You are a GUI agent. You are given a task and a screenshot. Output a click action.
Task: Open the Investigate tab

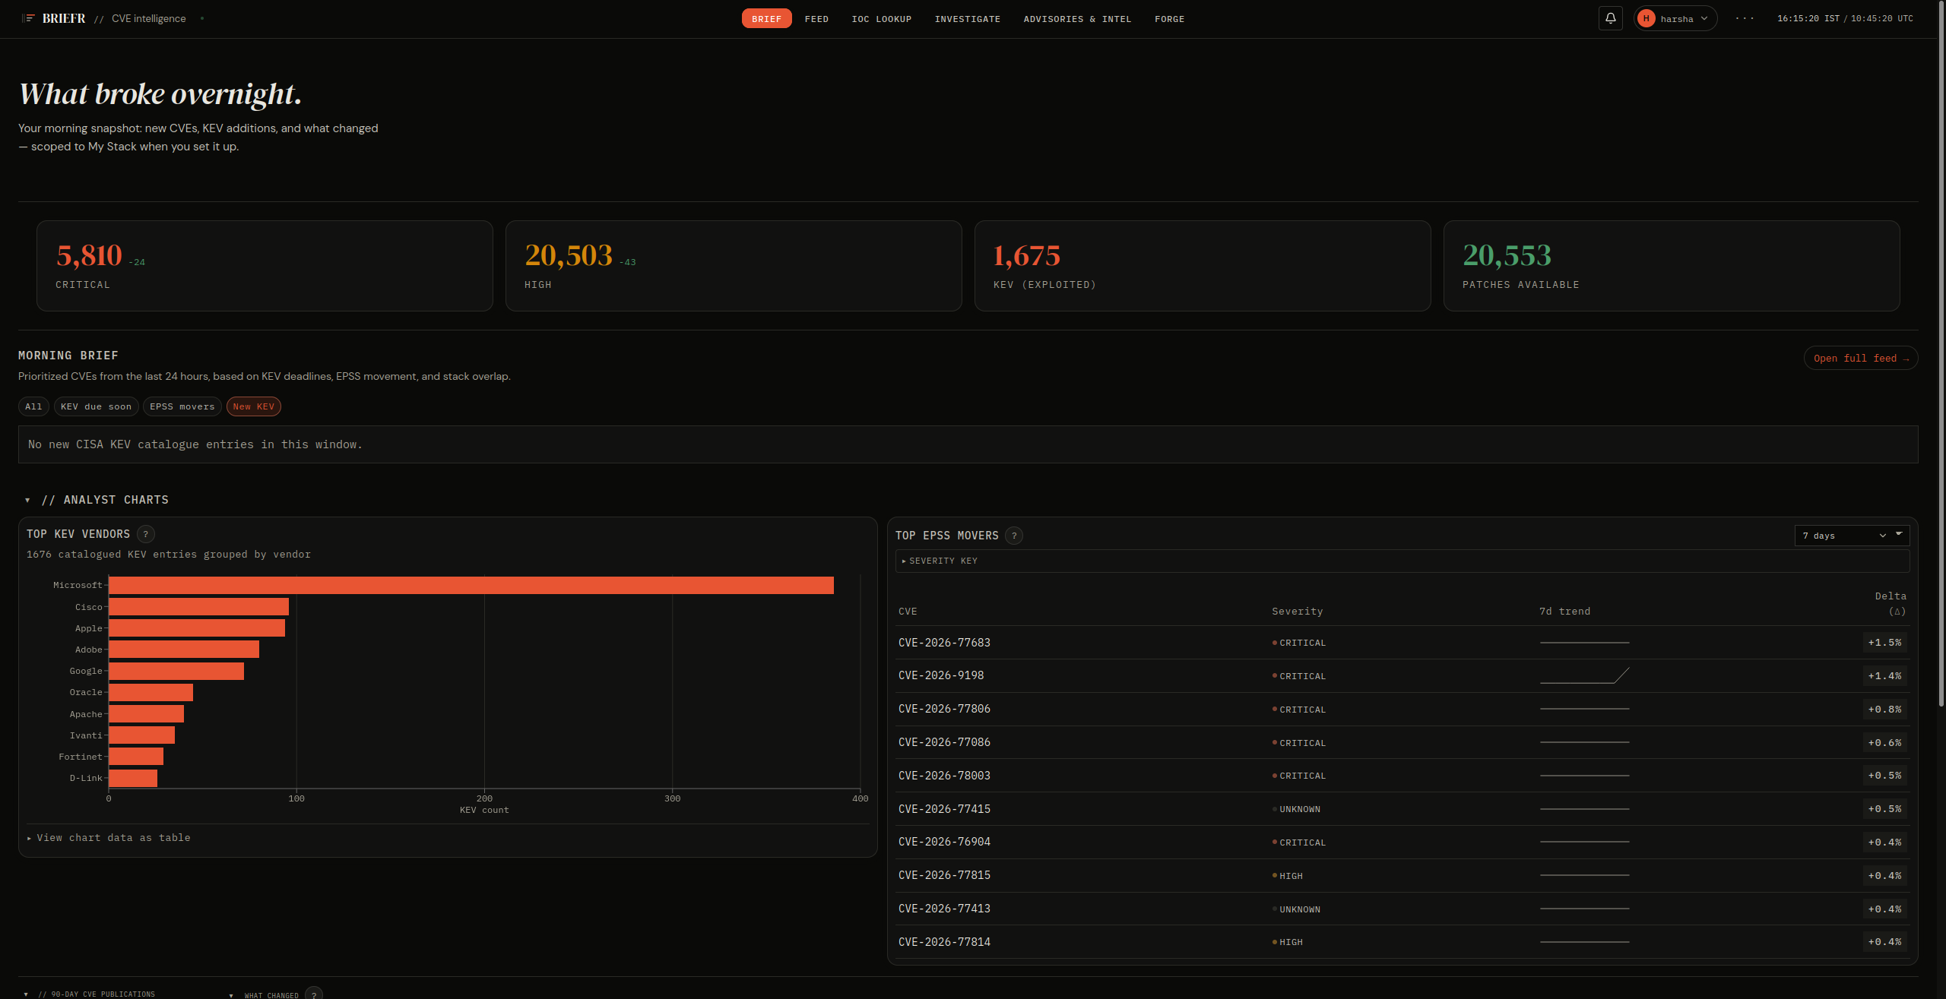(x=967, y=18)
